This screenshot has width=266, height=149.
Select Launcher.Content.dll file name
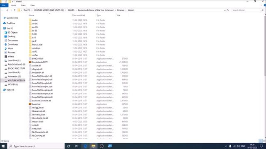pos(42,101)
